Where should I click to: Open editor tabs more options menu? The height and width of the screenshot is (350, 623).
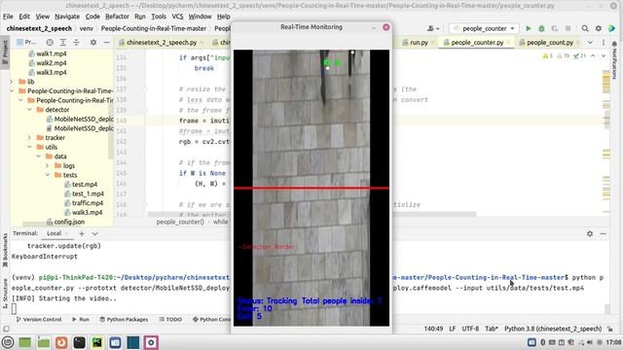pos(604,43)
